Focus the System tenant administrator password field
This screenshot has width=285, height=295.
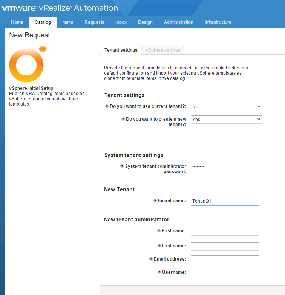(x=225, y=167)
